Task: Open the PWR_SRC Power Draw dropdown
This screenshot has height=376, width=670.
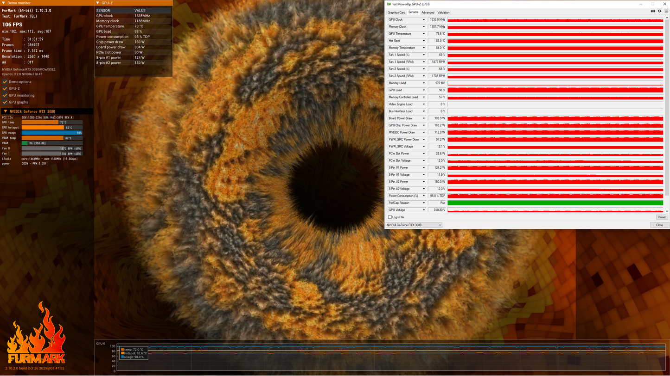Action: click(423, 140)
